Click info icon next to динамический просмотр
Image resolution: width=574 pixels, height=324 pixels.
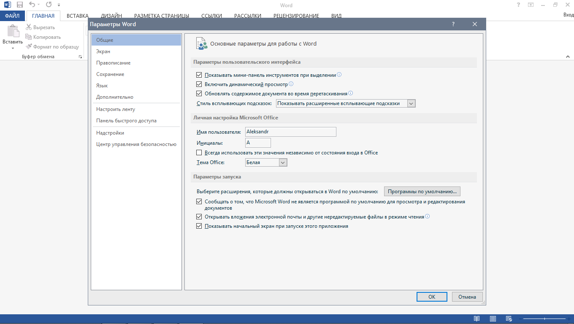[x=291, y=84]
